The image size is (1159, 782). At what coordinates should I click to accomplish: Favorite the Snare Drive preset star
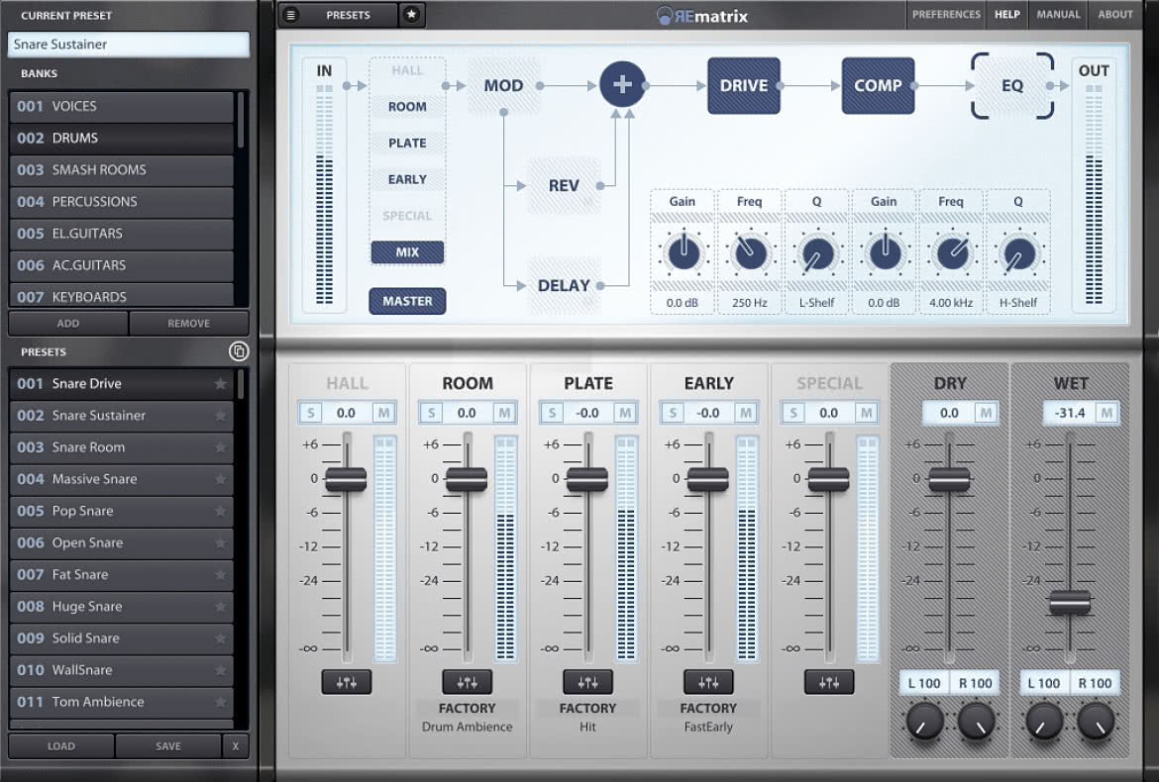(x=220, y=383)
